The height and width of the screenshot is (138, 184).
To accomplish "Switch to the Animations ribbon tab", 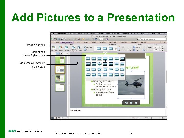I will click(123, 42).
